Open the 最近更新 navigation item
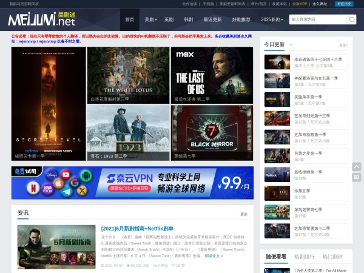This screenshot has height=273, width=364. click(x=213, y=20)
